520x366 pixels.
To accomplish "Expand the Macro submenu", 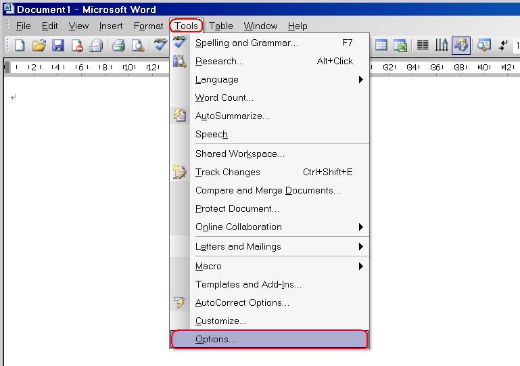I will [x=269, y=266].
